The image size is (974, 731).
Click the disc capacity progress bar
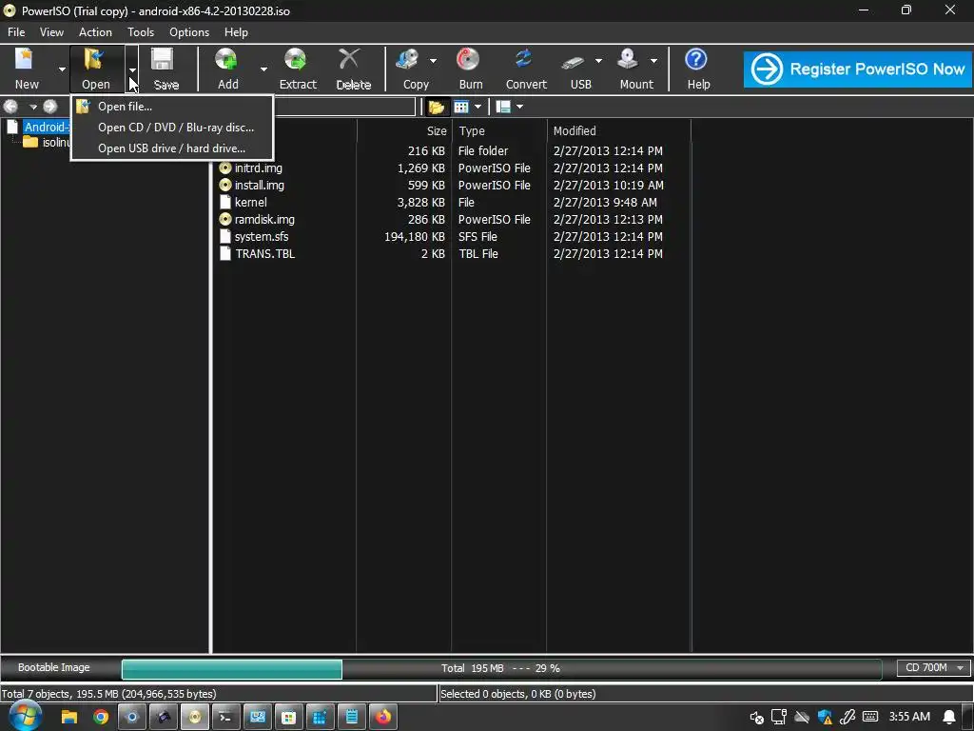click(501, 669)
